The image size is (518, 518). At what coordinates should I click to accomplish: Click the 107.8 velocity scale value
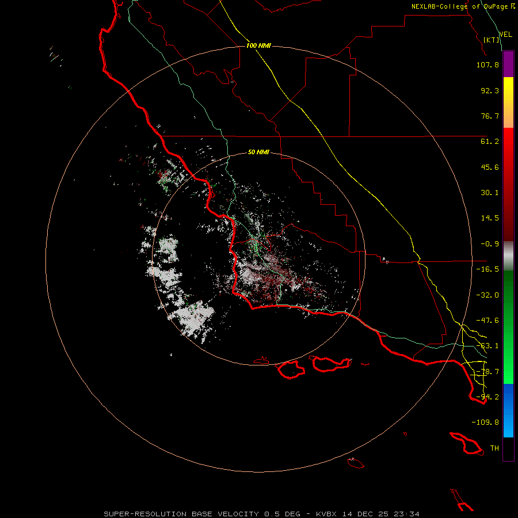click(x=487, y=64)
